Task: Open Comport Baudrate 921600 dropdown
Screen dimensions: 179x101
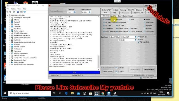Action: 89,12
